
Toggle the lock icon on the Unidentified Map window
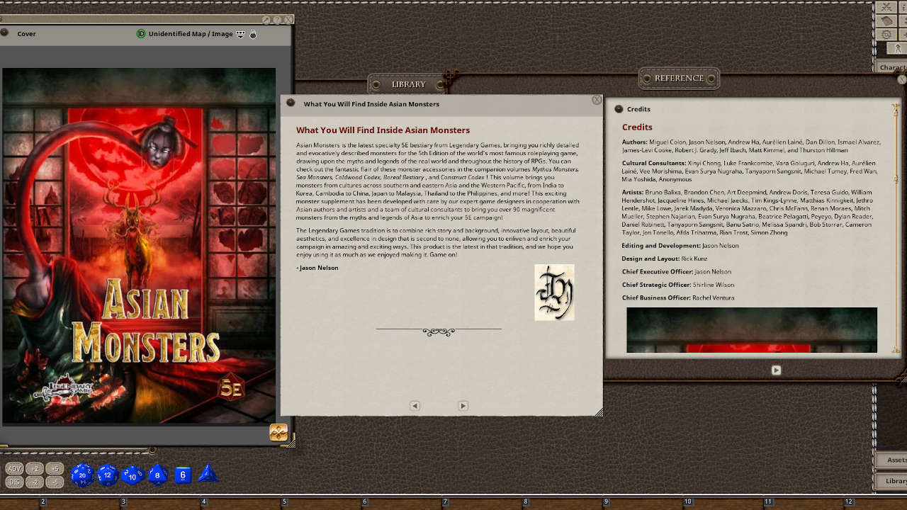coord(253,35)
